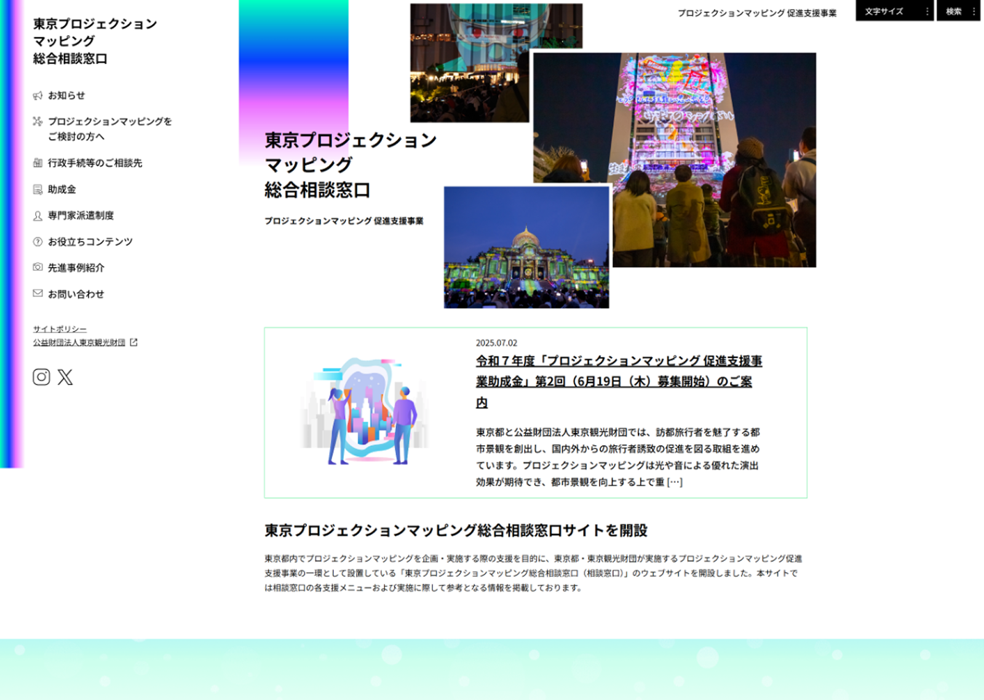The image size is (984, 700).
Task: Open プロジェクションマッピングをご検討の方へ menu item
Action: [x=110, y=129]
